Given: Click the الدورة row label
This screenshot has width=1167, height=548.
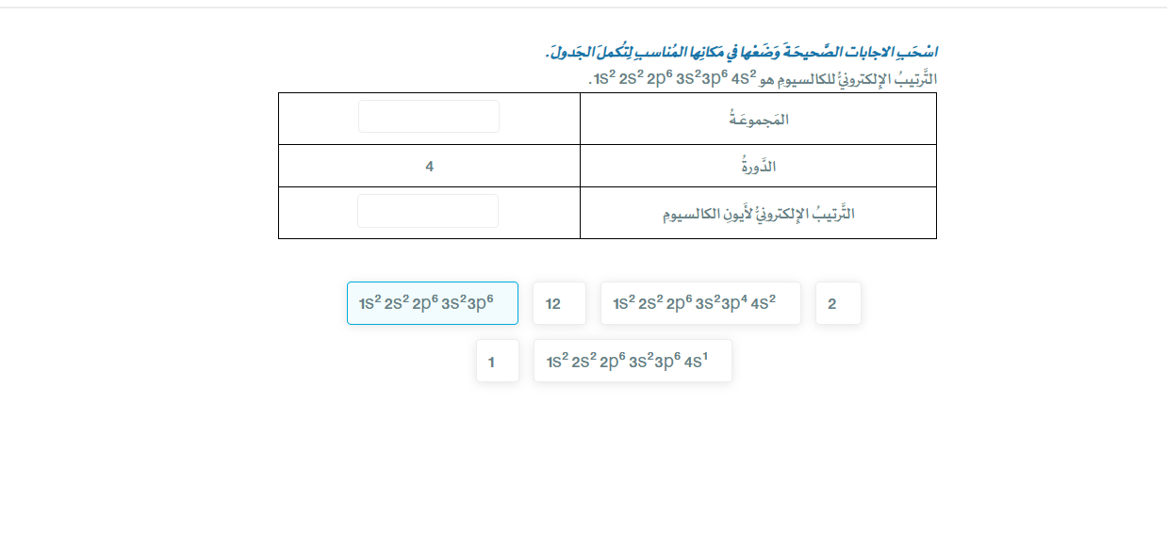Looking at the screenshot, I should click(x=757, y=165).
